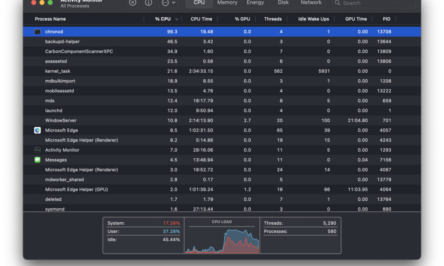444x266 pixels.
Task: Open the process info (i) toolbar icon
Action: tap(148, 3)
